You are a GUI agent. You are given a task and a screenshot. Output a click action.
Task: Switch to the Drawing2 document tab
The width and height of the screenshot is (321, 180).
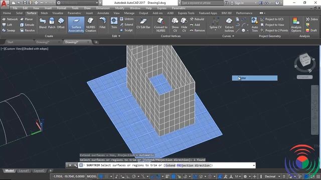[43, 42]
